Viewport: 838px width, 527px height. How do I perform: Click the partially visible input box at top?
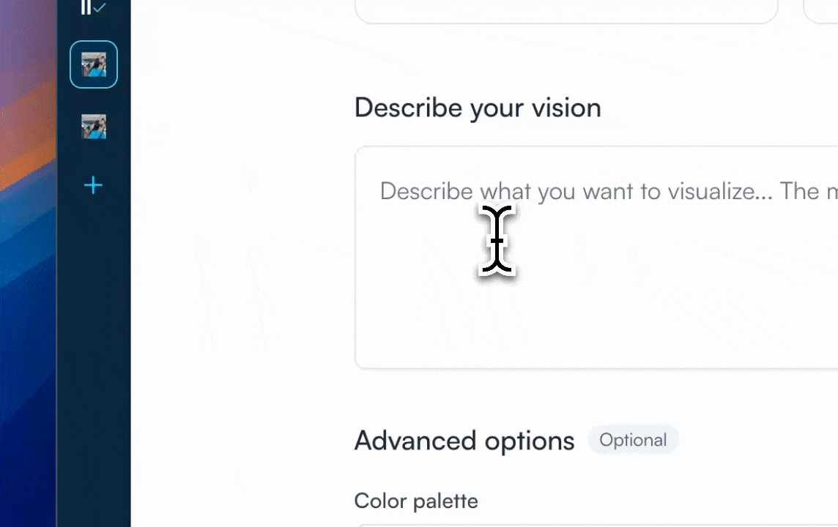tap(566, 10)
